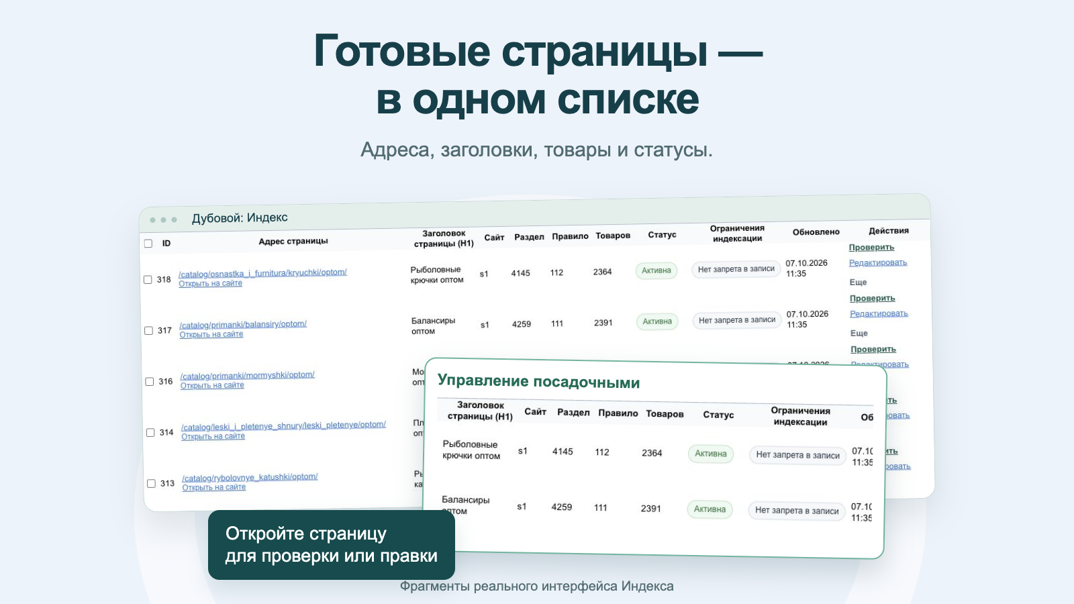The image size is (1074, 604).
Task: Click 'Дубовой: Индекс' window title
Action: click(240, 218)
